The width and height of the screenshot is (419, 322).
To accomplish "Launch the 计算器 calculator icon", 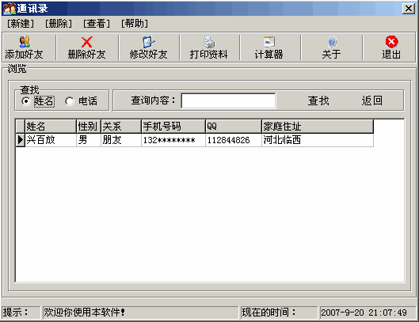I will [x=269, y=42].
